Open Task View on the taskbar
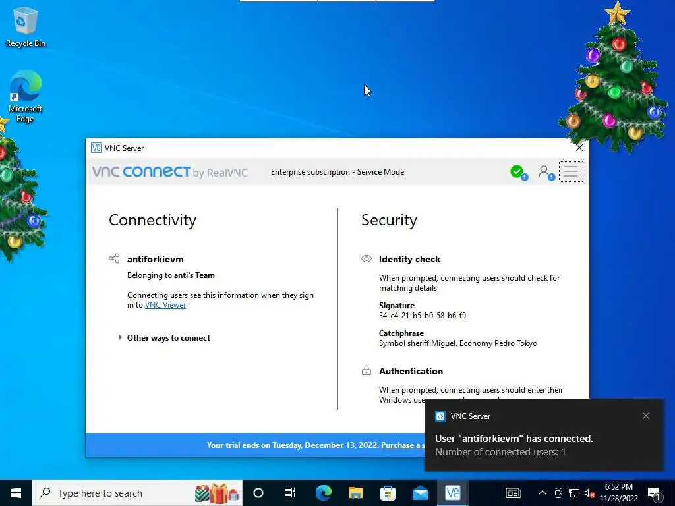 pos(290,493)
